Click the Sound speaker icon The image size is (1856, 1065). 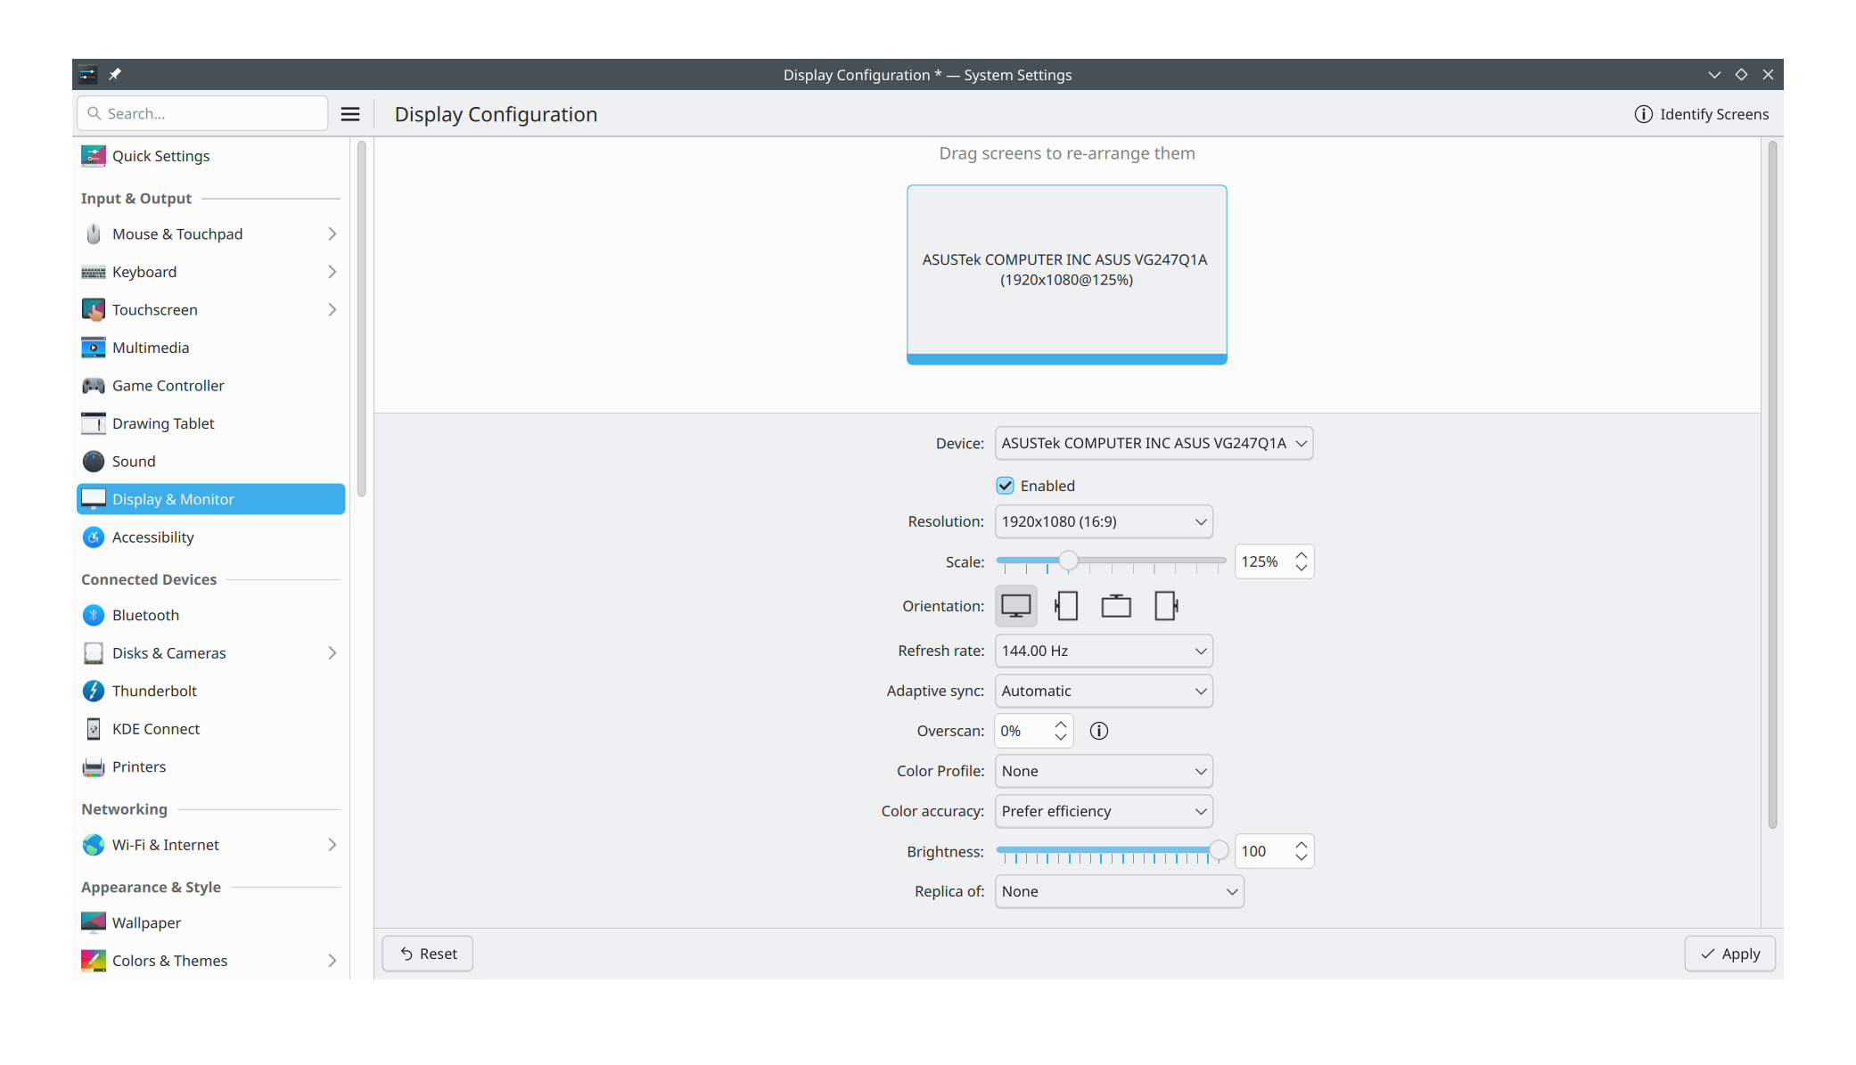94,461
